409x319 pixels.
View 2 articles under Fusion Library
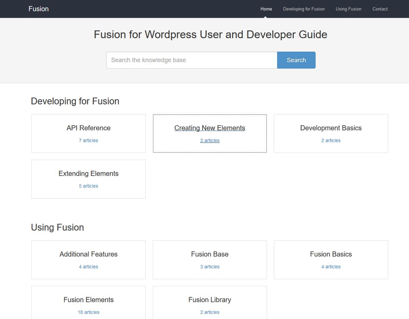210,312
